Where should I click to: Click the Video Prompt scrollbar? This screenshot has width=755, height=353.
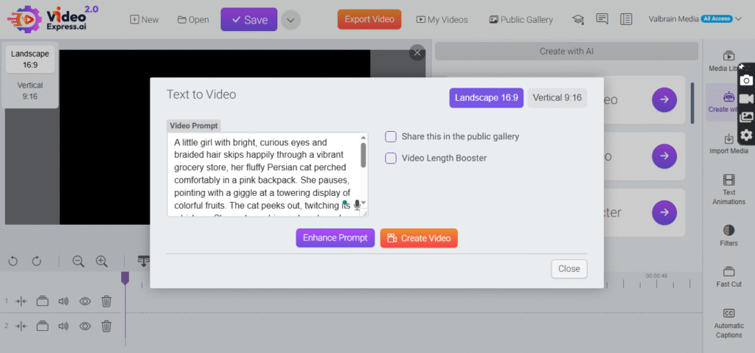(363, 155)
